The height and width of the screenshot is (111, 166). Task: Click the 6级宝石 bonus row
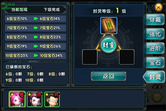click(x=35, y=19)
